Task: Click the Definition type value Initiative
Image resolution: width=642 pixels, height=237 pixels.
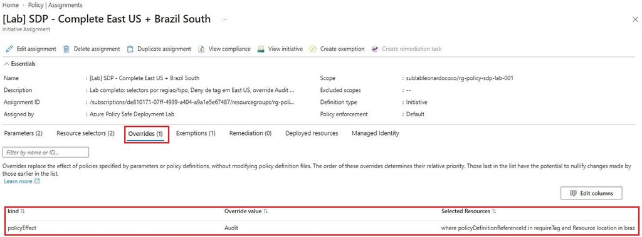Action: [416, 102]
